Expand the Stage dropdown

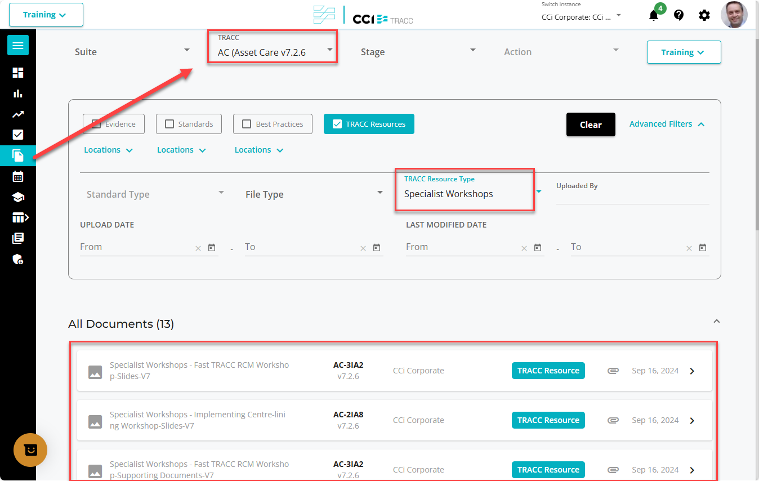click(418, 52)
